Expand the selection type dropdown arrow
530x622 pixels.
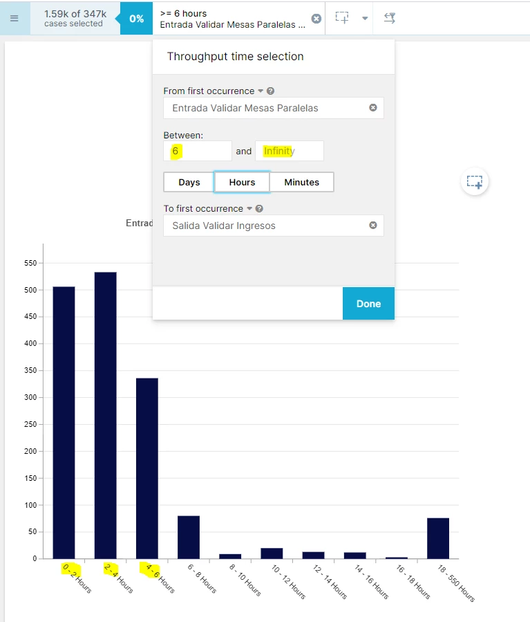pos(365,19)
